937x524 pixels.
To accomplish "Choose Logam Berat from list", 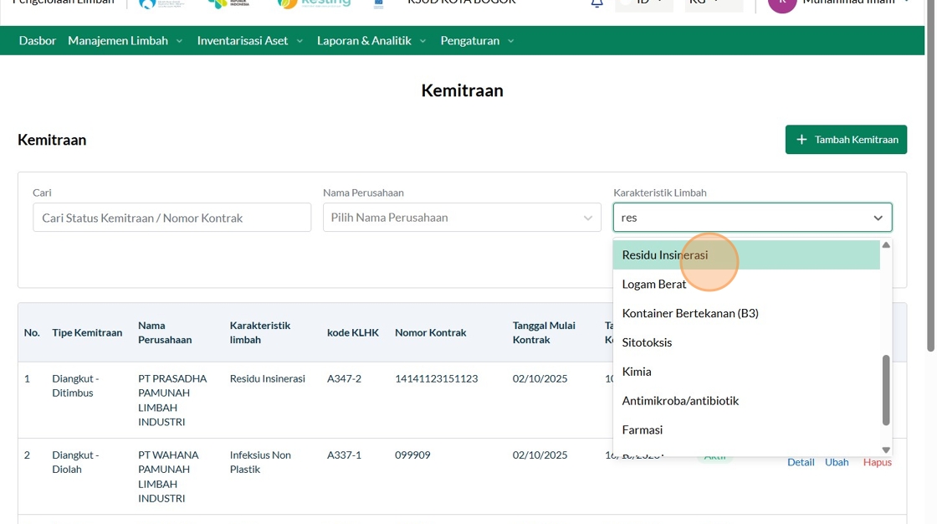I will [653, 285].
